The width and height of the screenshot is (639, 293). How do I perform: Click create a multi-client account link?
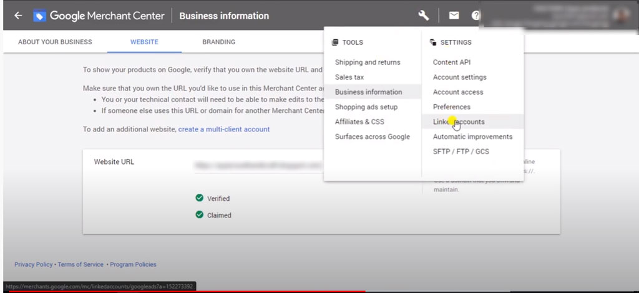point(224,129)
